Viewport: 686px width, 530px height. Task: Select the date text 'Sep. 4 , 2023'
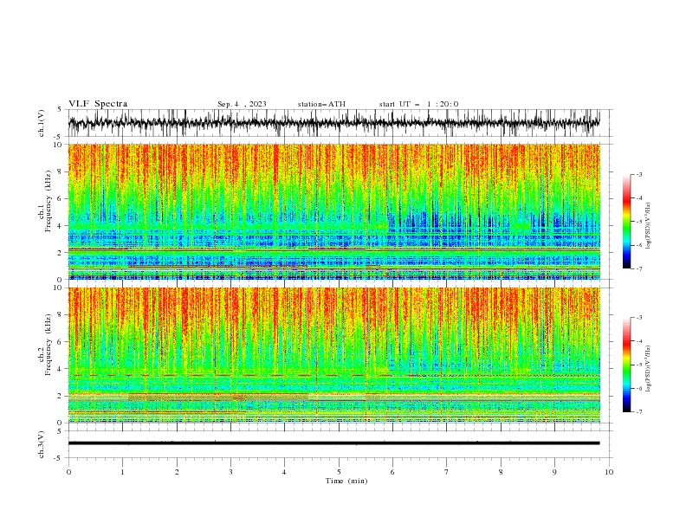tap(242, 104)
